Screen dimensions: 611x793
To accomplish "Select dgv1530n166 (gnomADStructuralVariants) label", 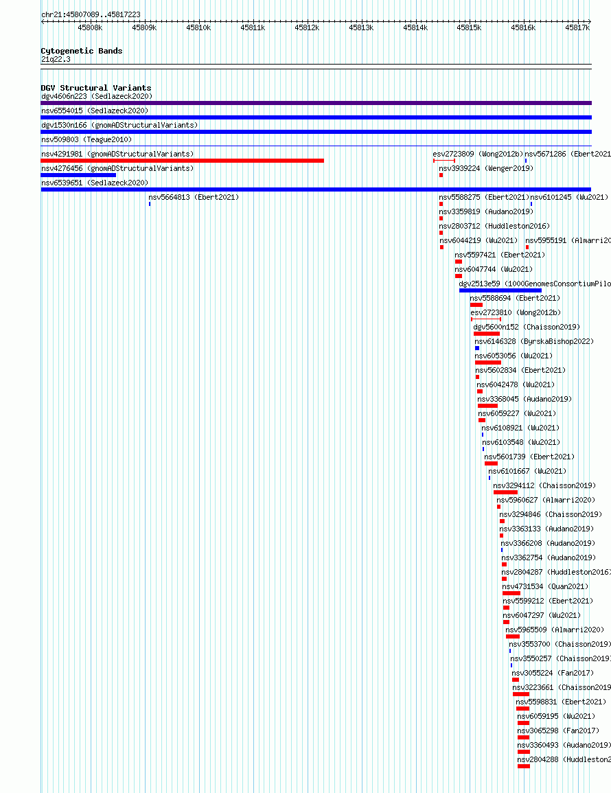I will pos(119,125).
